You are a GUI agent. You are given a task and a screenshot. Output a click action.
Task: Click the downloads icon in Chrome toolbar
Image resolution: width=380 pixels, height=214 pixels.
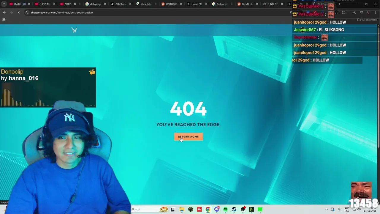[354, 12]
